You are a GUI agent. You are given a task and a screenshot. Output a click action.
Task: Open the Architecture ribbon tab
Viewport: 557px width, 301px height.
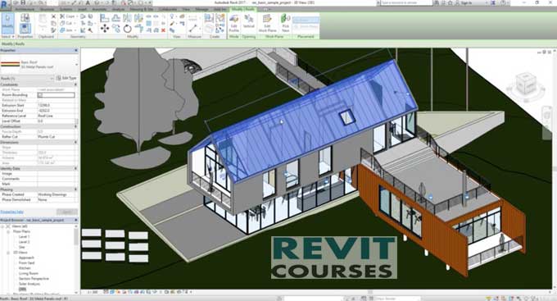click(25, 9)
